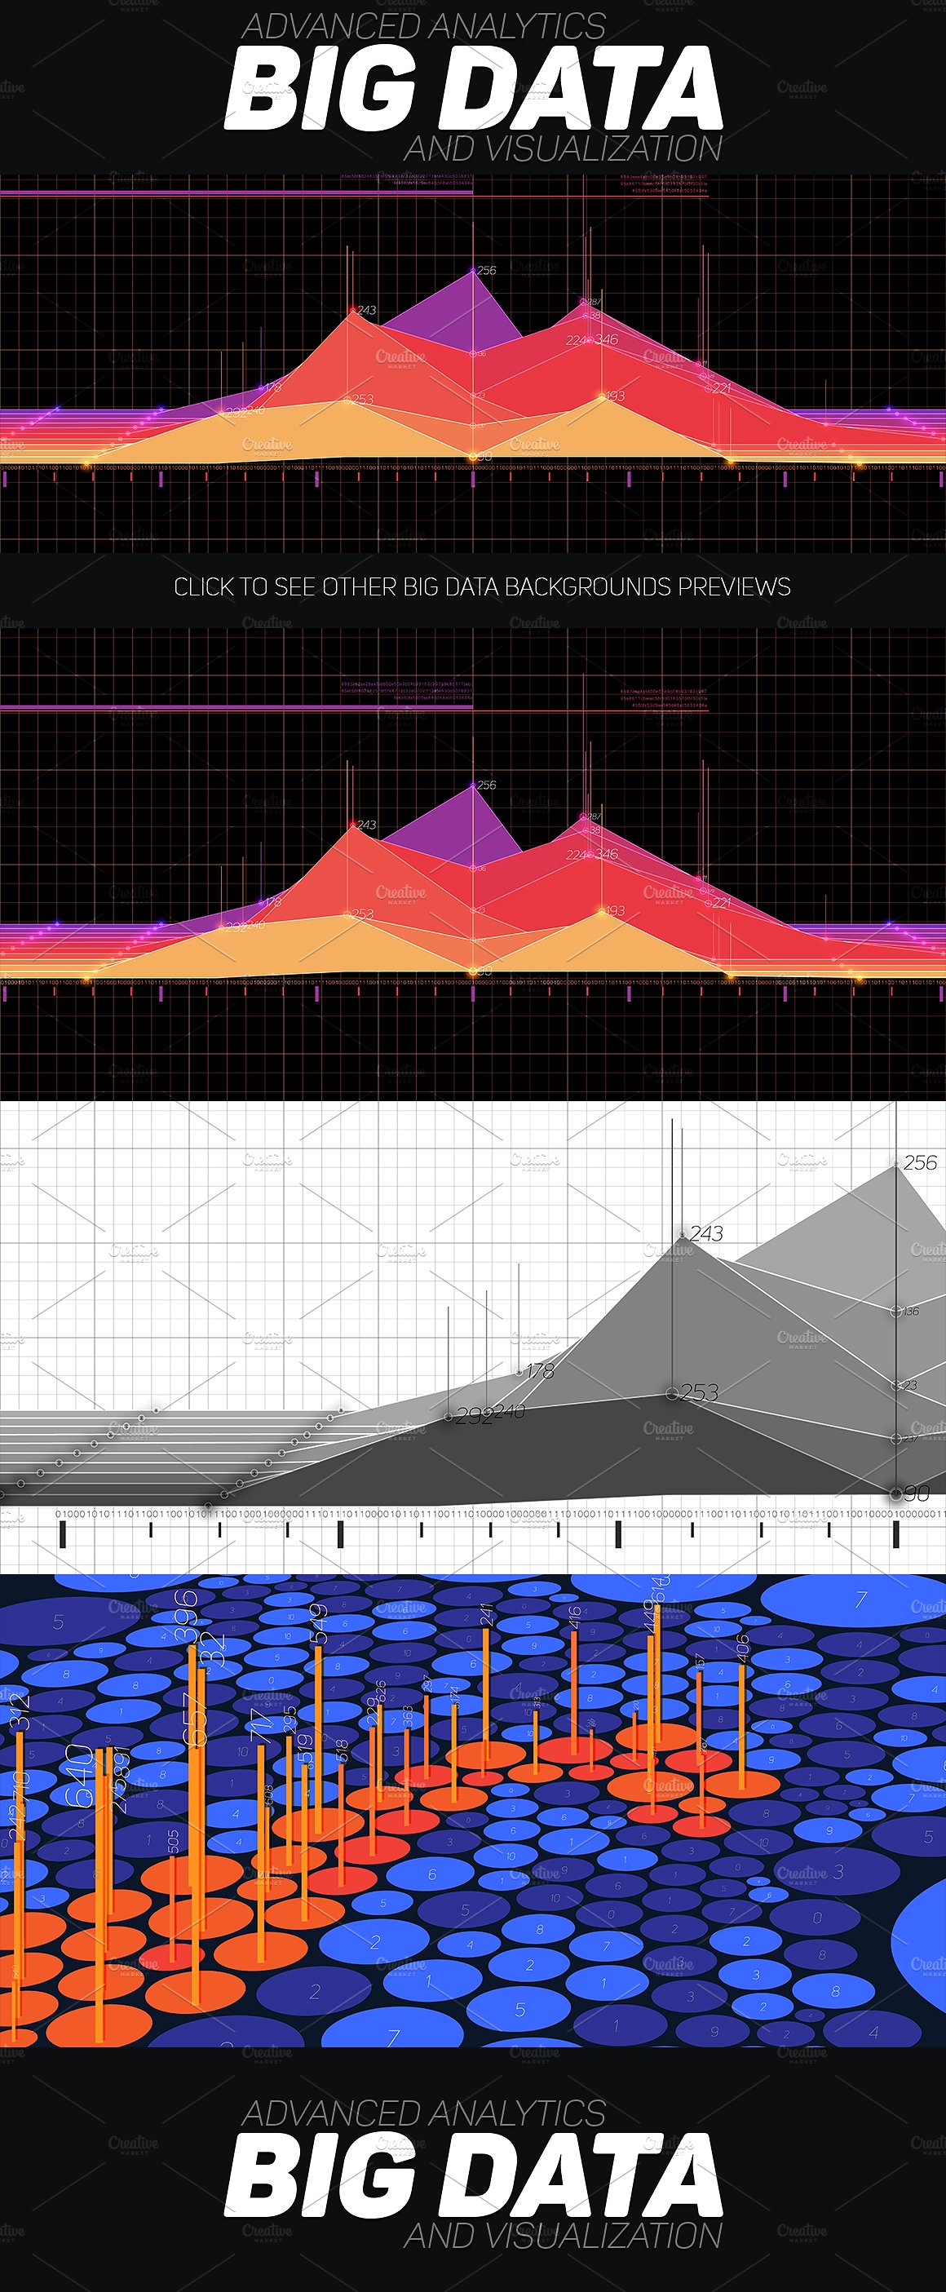Click the 221 data point in the topmost chart

pos(709,388)
